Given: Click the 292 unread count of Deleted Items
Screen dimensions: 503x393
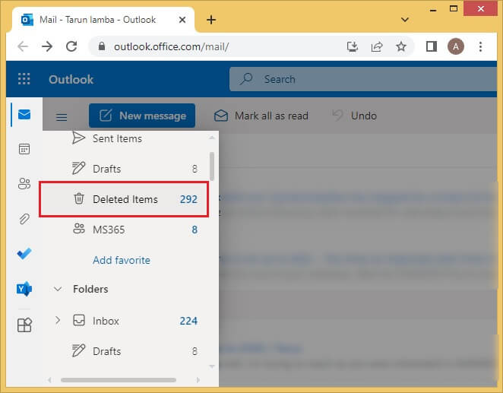Looking at the screenshot, I should tap(188, 199).
